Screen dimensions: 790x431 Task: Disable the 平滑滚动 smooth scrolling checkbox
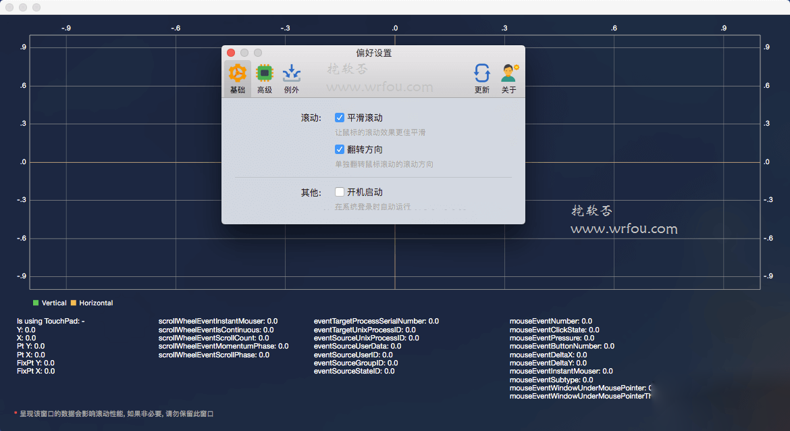click(x=340, y=118)
